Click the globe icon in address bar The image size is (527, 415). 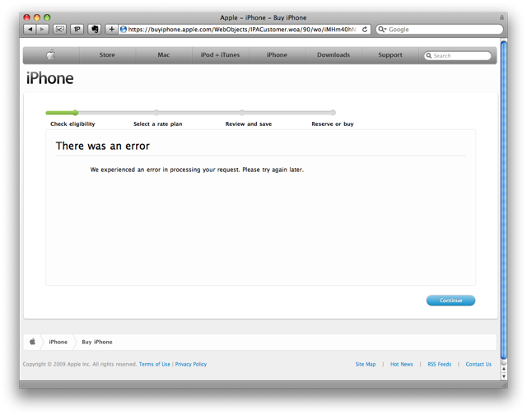[x=124, y=30]
